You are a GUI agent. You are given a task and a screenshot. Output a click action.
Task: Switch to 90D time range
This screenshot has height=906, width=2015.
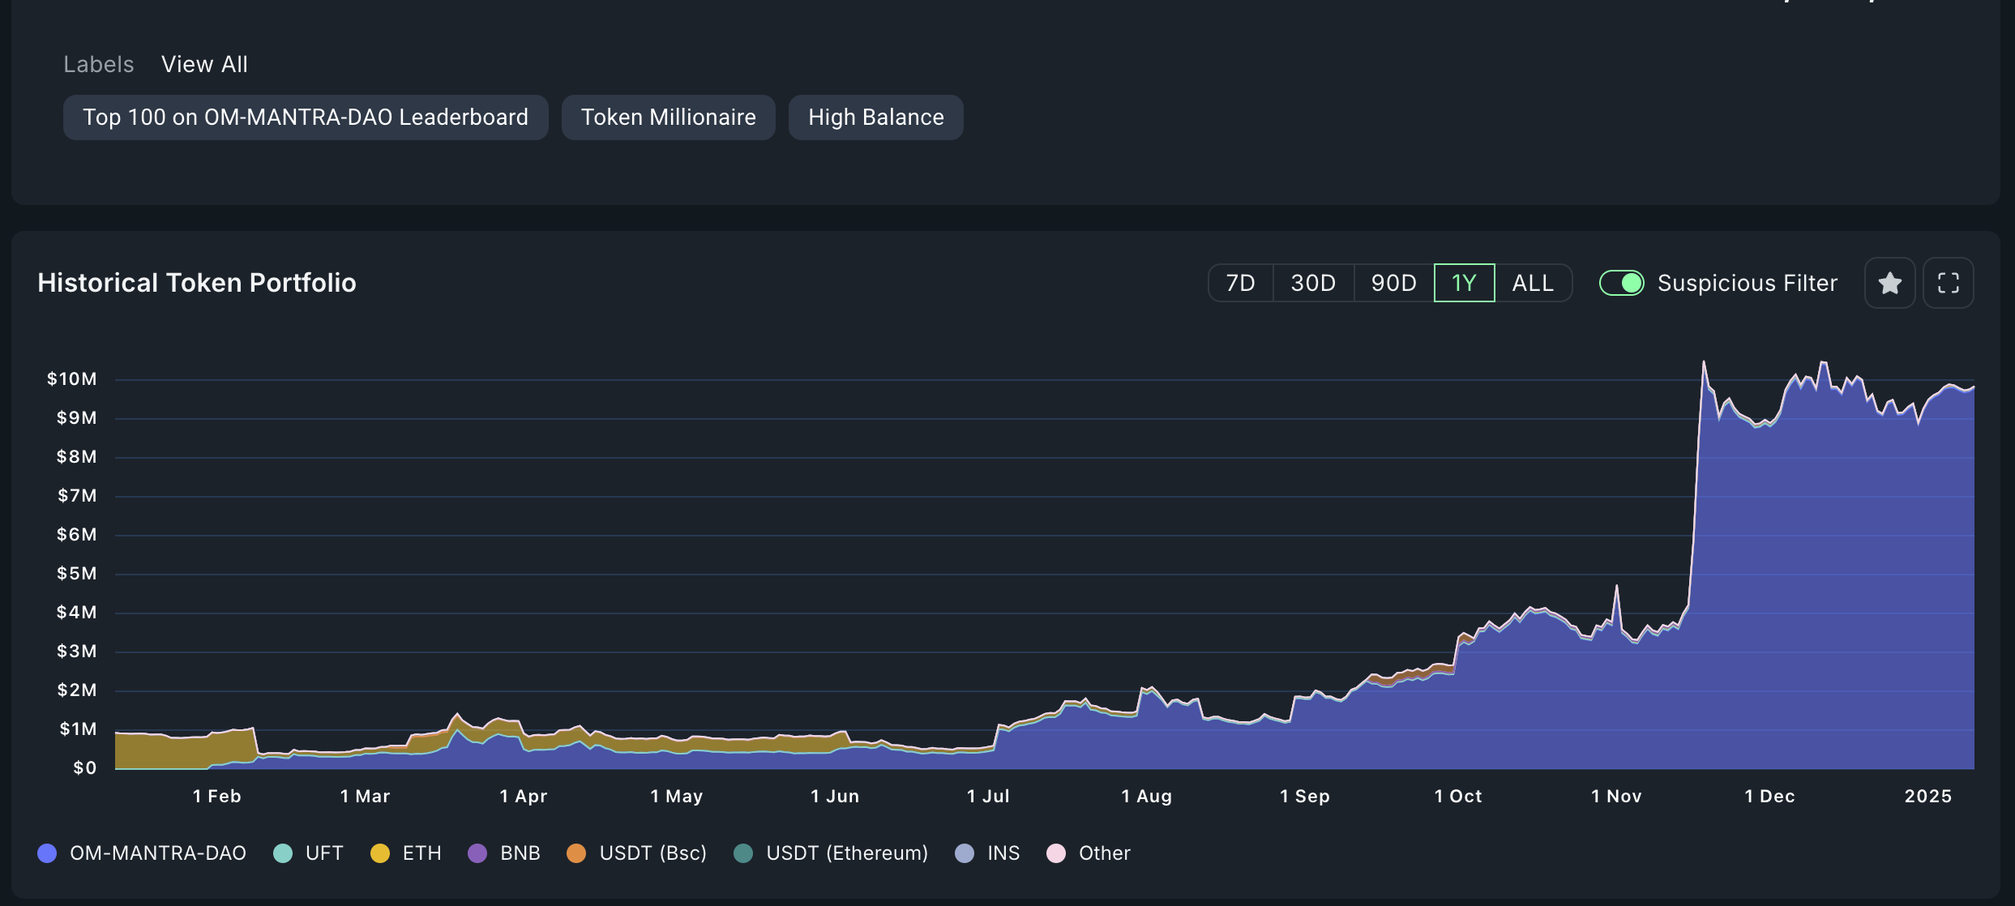pyautogui.click(x=1393, y=283)
